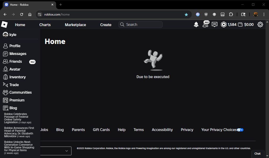Click the tab search icon in the browser toolbar
Viewport: 269px width, 158px height.
(243, 14)
